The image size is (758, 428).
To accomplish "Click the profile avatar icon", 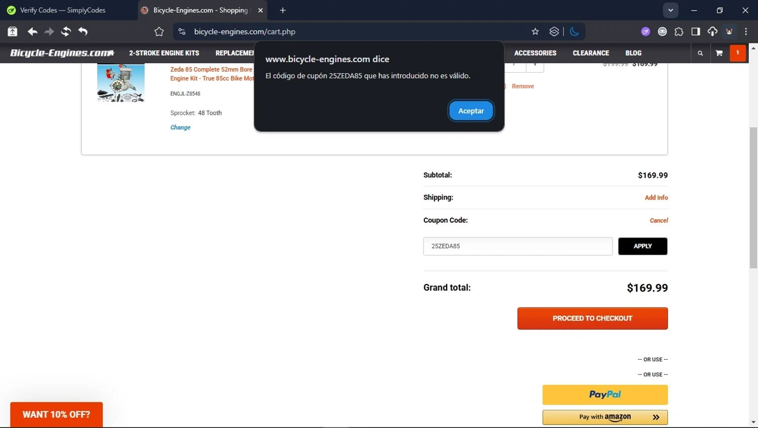I will pyautogui.click(x=729, y=31).
